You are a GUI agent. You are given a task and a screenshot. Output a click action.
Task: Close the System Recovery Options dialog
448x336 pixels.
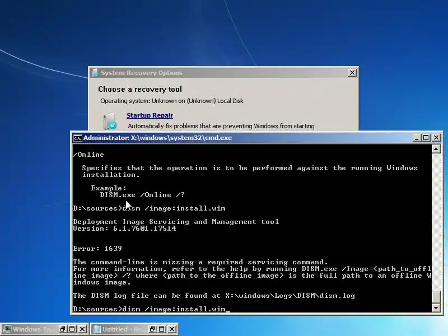tap(352, 73)
